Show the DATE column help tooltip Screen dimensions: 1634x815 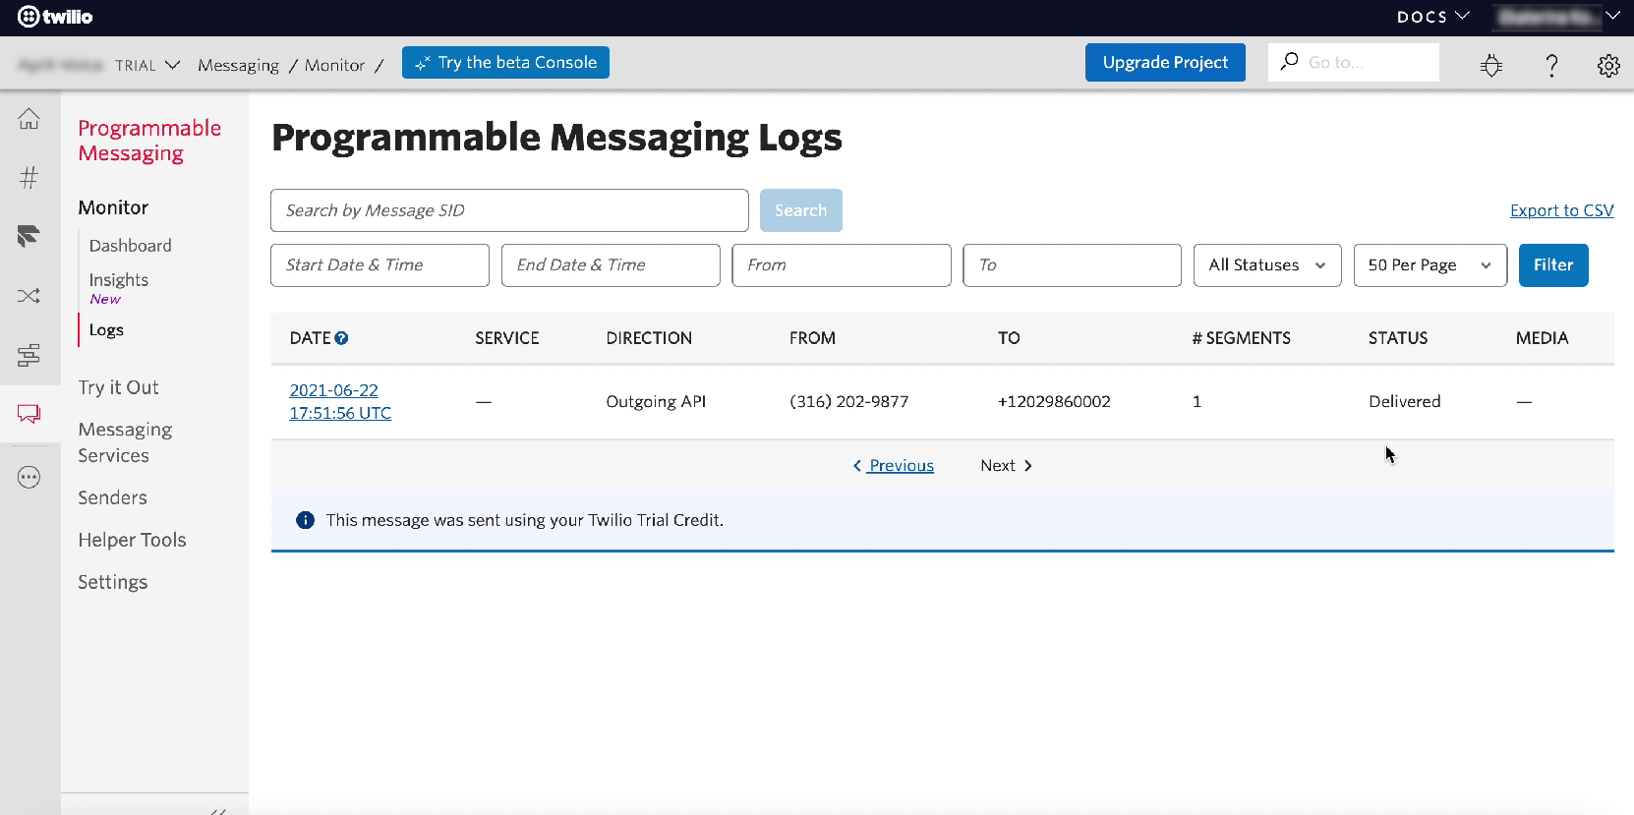341,338
